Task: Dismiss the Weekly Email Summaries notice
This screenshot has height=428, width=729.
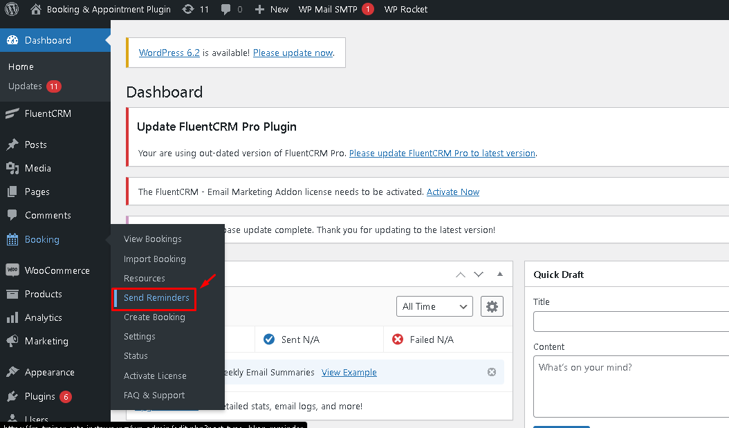Action: [x=492, y=372]
